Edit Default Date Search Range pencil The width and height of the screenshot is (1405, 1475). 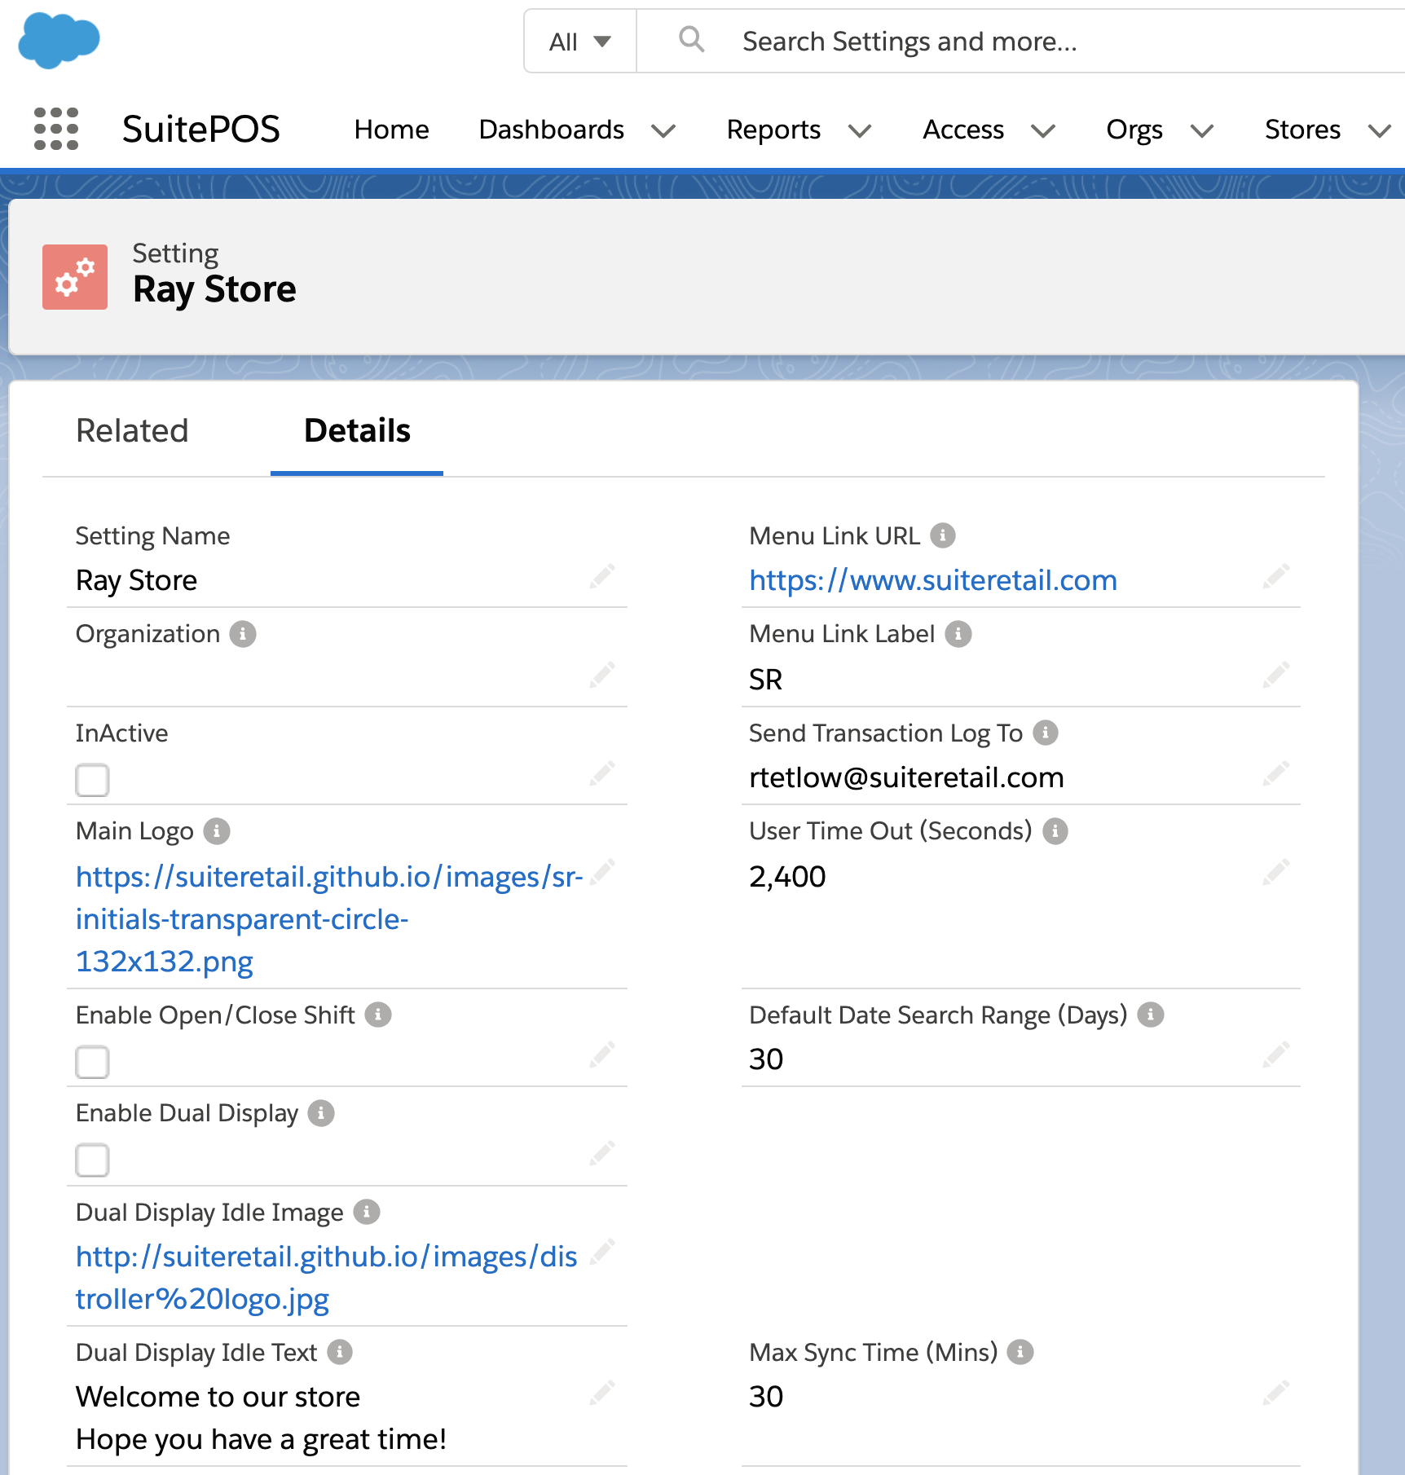(1276, 1055)
